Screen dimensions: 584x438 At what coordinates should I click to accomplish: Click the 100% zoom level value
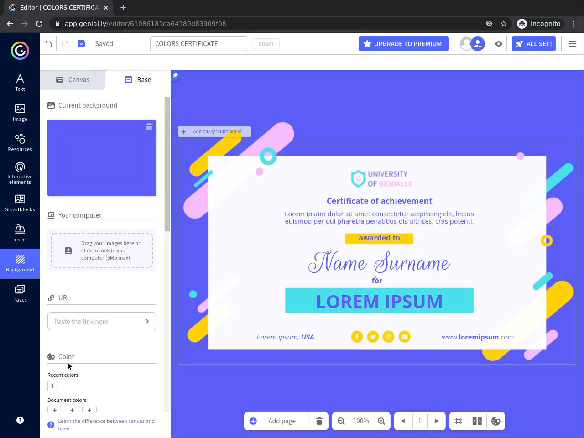point(361,421)
